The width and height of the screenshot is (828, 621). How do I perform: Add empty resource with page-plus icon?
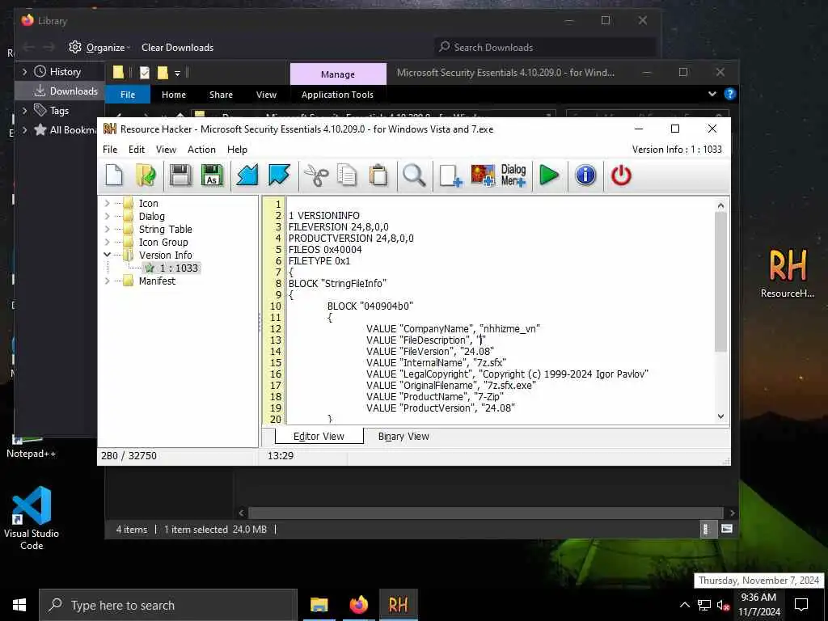[450, 175]
